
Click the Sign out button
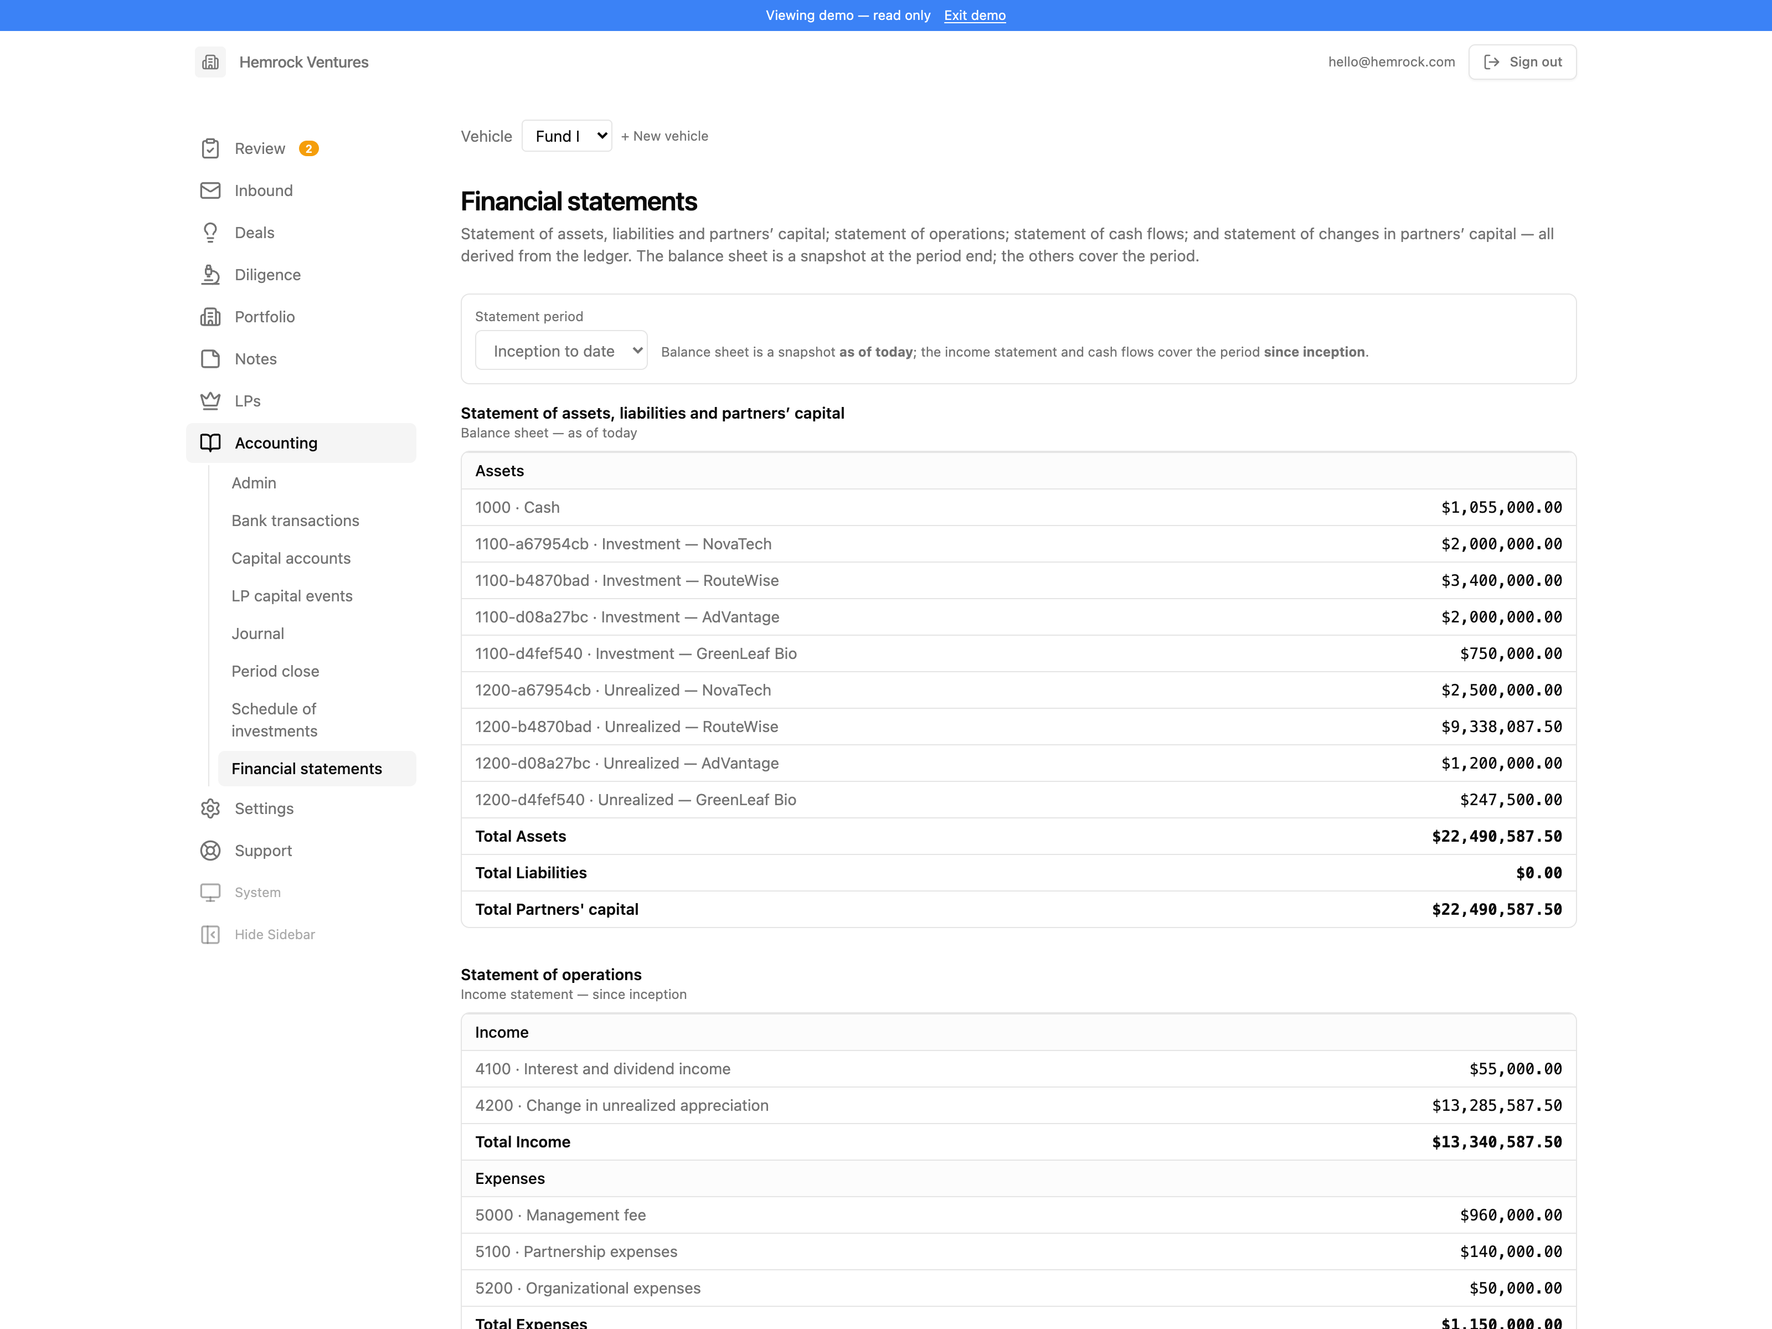tap(1522, 61)
